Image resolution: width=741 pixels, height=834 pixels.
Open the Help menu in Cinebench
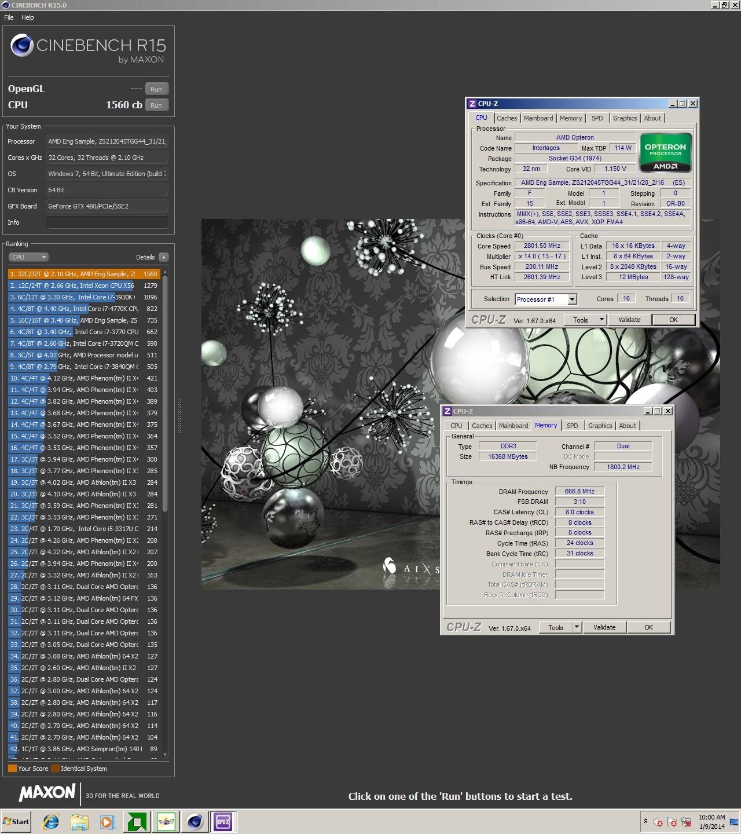[28, 17]
